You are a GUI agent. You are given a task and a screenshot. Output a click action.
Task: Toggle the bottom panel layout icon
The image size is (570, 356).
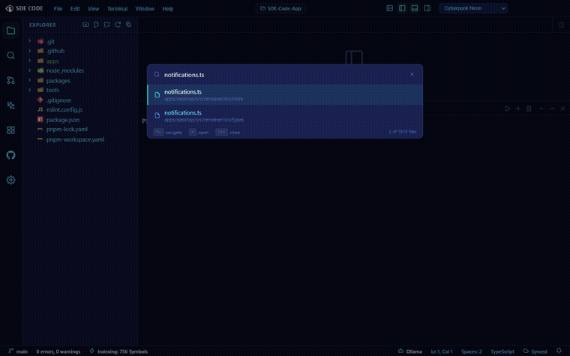(415, 8)
